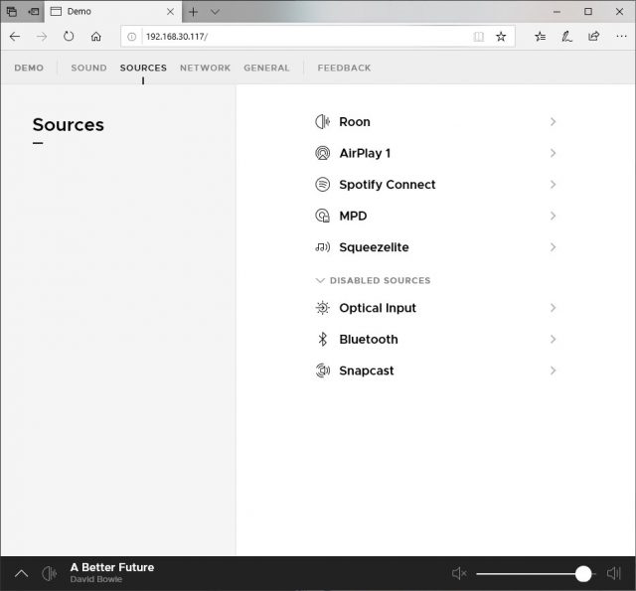Screen dimensions: 636x591
Task: Open Squeezelite via its chevron
Action: [x=553, y=247]
